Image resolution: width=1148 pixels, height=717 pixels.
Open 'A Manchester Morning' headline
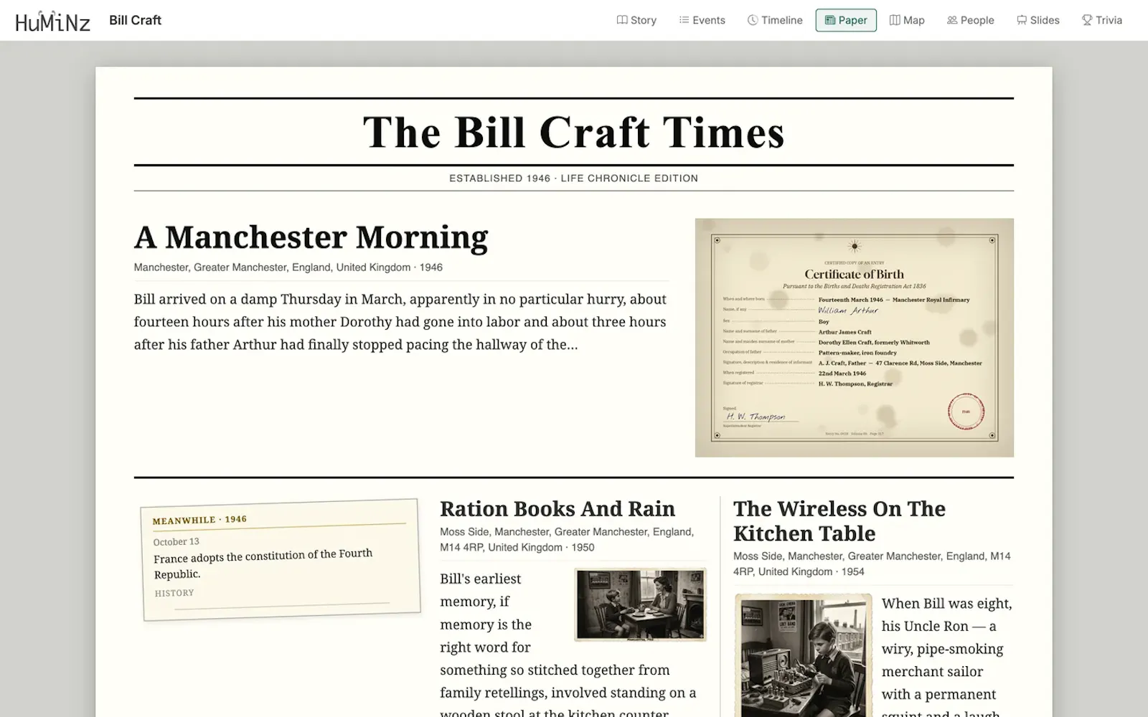tap(311, 237)
